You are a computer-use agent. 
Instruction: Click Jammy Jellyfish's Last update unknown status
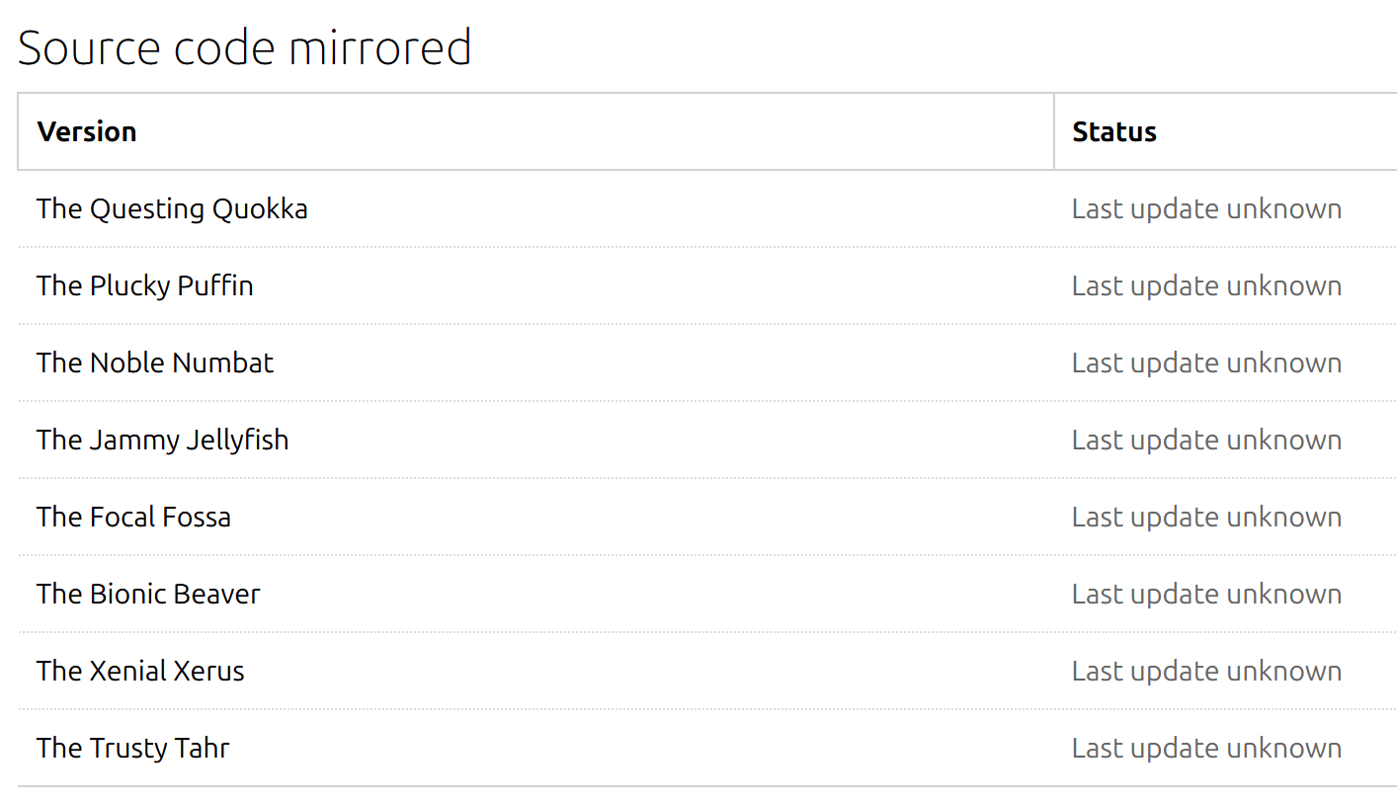click(x=1206, y=440)
